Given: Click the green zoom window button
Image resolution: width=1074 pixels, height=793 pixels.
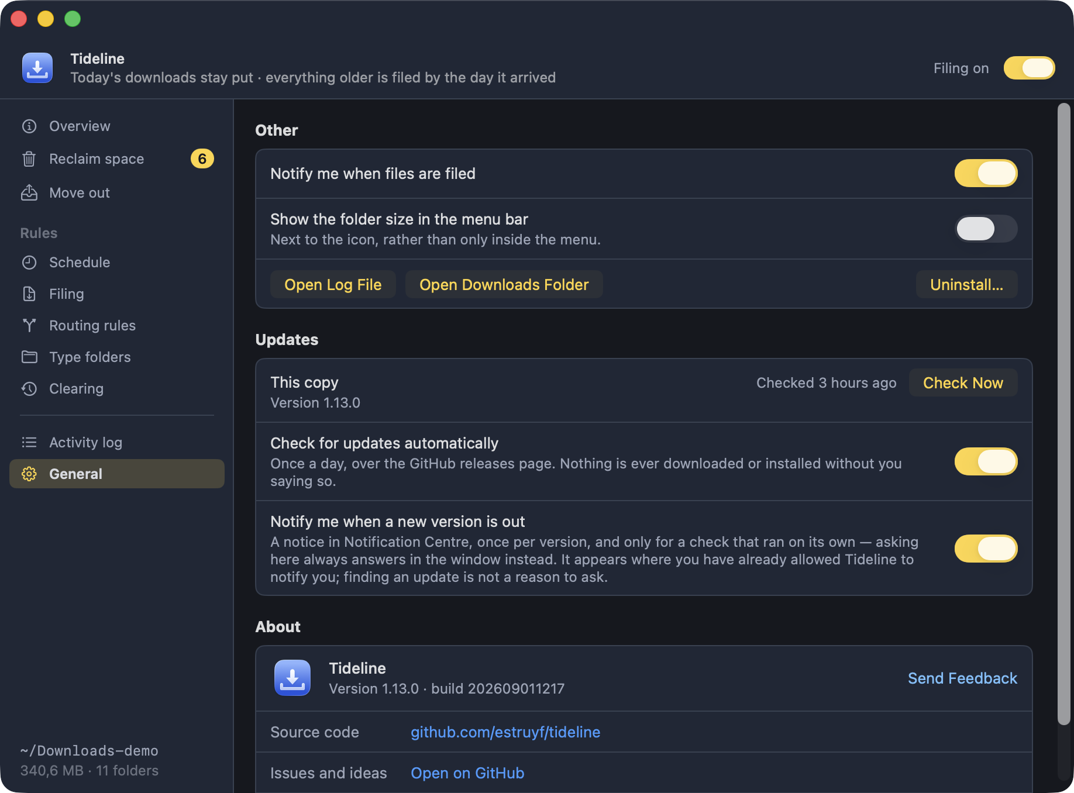Looking at the screenshot, I should click(x=73, y=19).
